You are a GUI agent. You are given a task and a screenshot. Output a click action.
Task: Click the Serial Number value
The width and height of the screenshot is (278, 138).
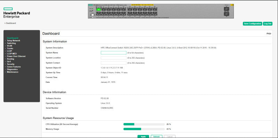(x=107, y=108)
